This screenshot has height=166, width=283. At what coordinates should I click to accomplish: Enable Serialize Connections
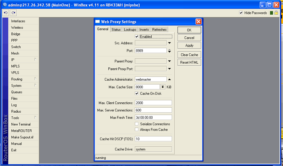pyautogui.click(x=137, y=124)
